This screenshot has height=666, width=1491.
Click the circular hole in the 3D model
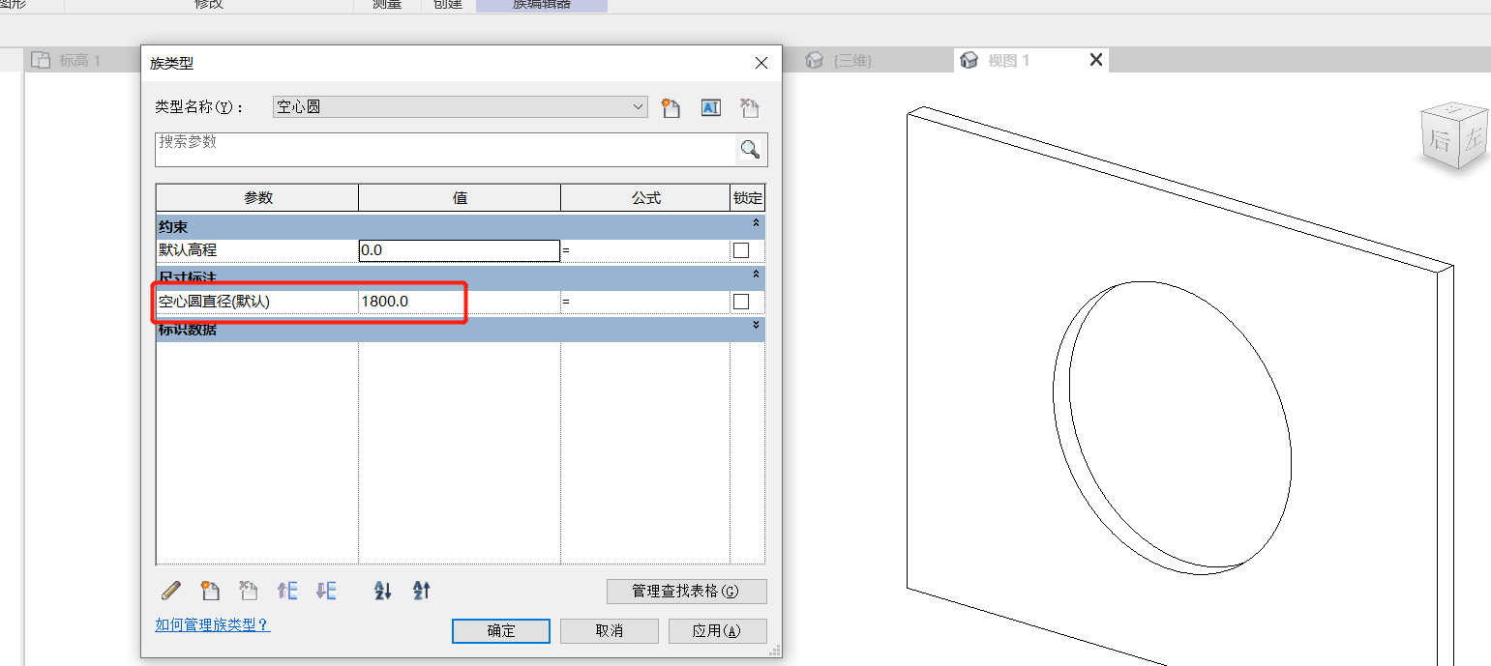tap(1173, 430)
